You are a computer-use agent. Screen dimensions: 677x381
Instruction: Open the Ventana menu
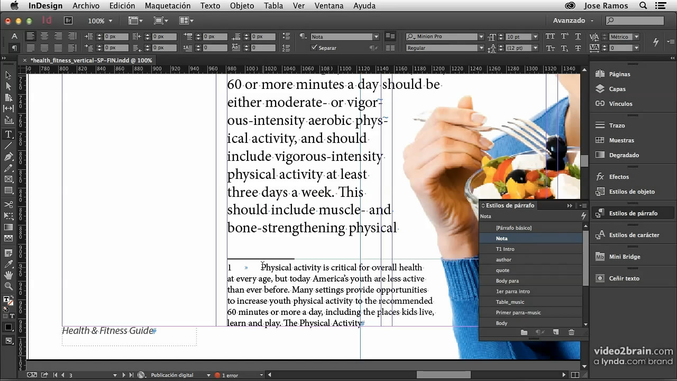pyautogui.click(x=329, y=6)
